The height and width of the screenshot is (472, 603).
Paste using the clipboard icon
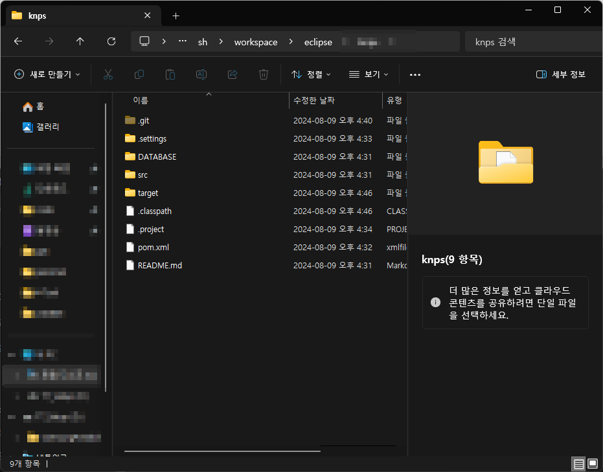170,74
